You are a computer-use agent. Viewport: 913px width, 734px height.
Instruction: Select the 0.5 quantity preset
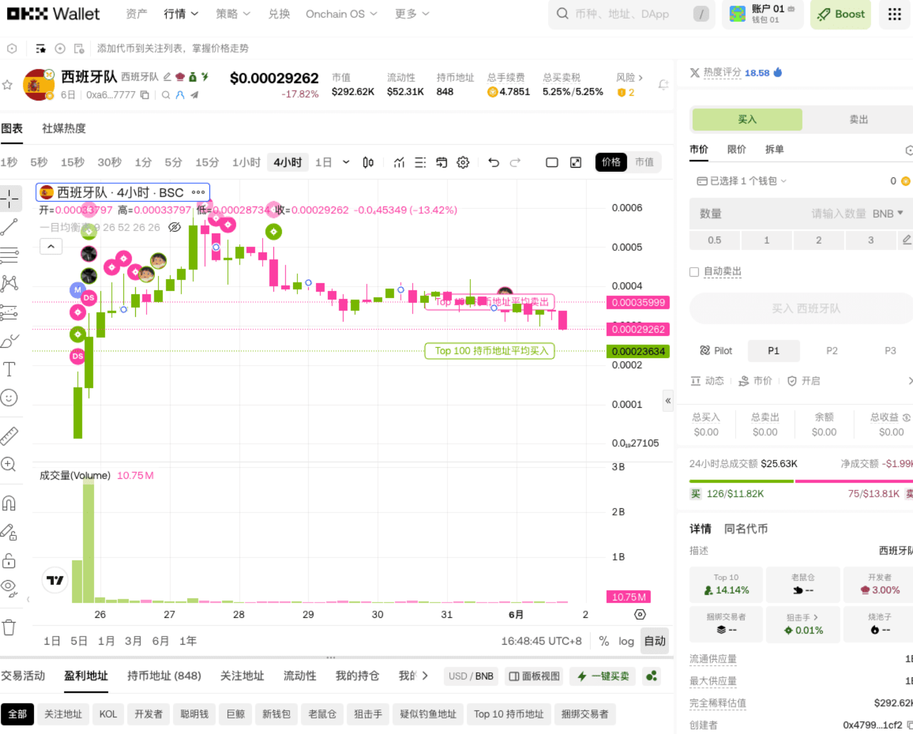(x=714, y=240)
